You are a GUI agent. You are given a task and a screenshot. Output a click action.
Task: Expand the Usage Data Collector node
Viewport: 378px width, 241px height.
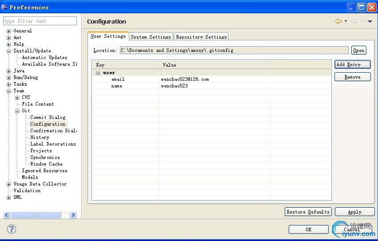(9, 184)
